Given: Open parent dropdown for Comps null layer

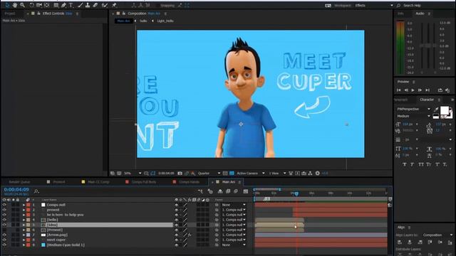Looking at the screenshot, I should [x=234, y=205].
